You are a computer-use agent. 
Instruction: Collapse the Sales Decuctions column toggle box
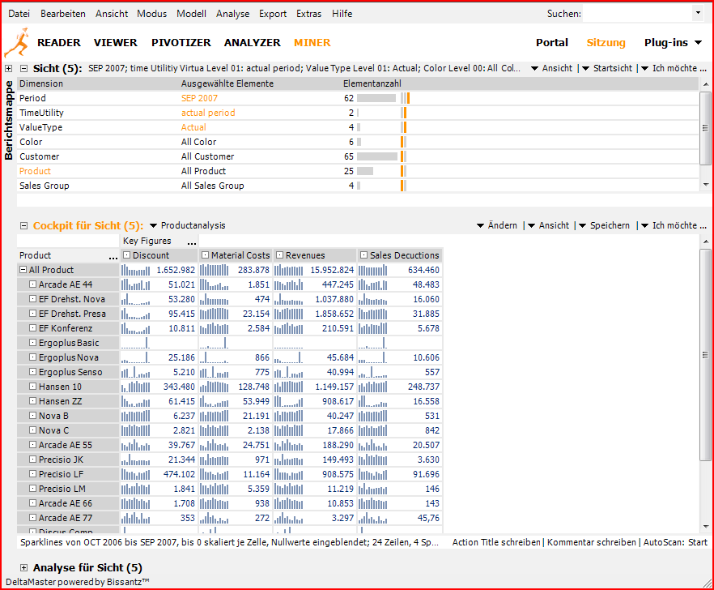(x=363, y=255)
